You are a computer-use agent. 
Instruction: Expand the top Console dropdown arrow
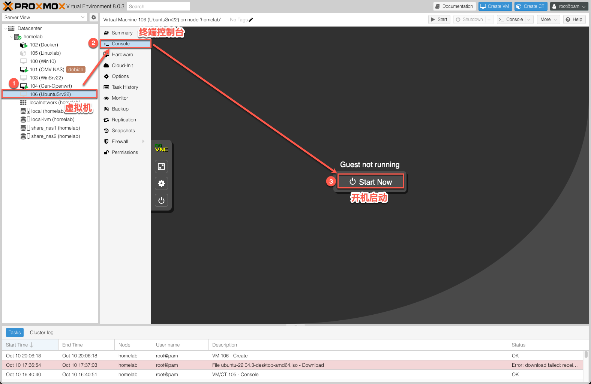(529, 19)
